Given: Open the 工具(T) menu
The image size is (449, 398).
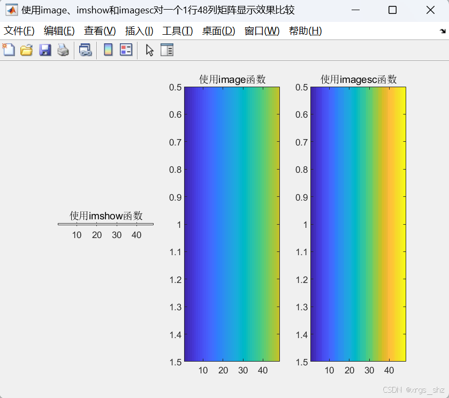Looking at the screenshot, I should [x=178, y=30].
